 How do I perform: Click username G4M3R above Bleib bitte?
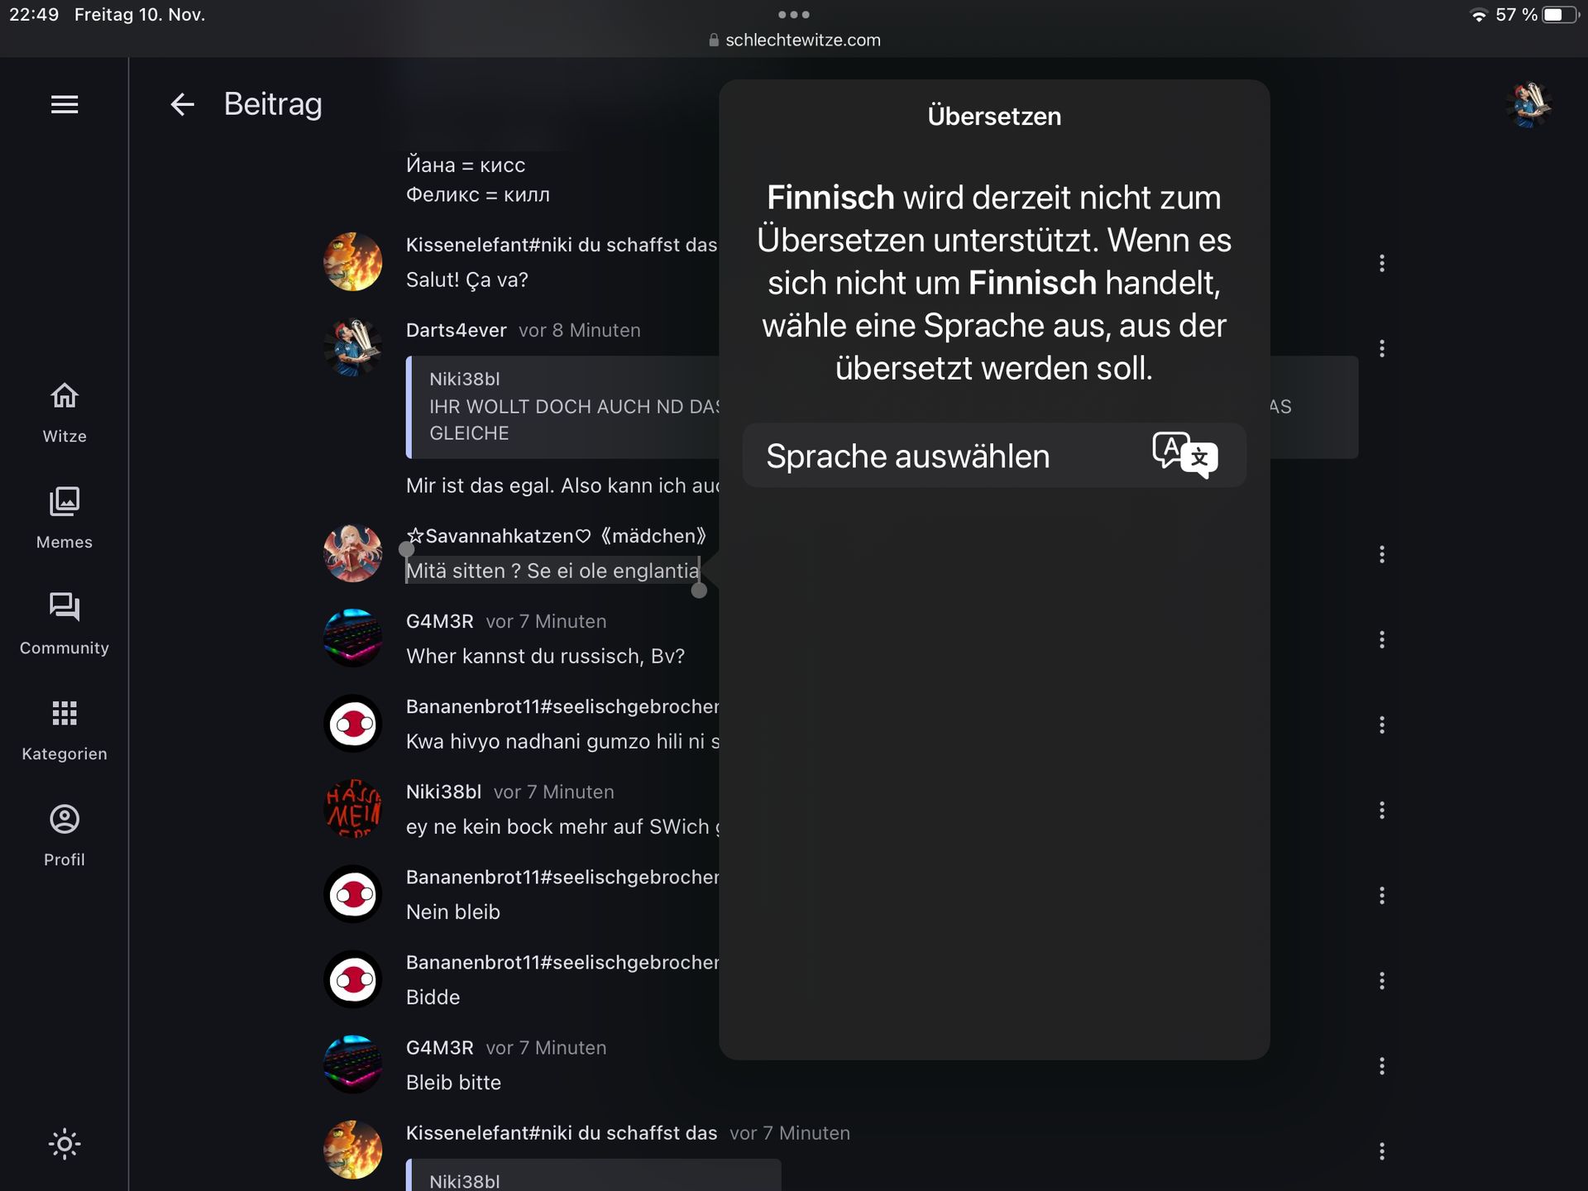[x=439, y=1047]
